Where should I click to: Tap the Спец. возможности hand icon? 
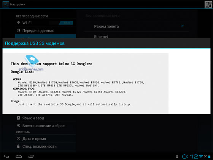tap(19, 146)
